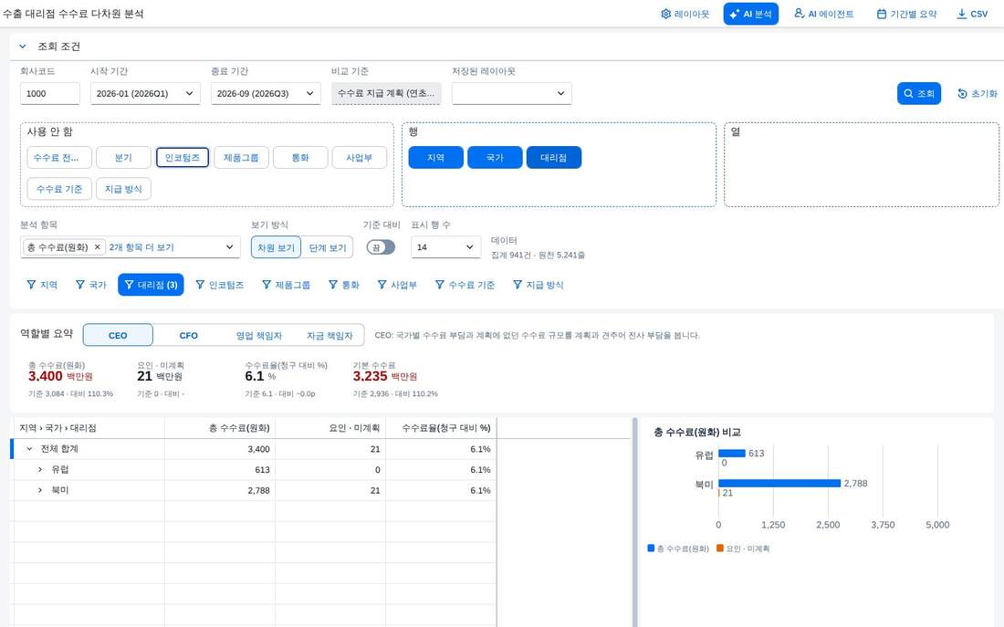Click the 분기 dimension chip
The width and height of the screenshot is (1004, 627).
click(x=123, y=158)
